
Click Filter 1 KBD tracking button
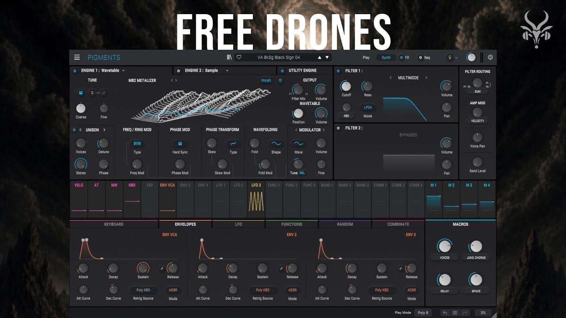(x=346, y=116)
